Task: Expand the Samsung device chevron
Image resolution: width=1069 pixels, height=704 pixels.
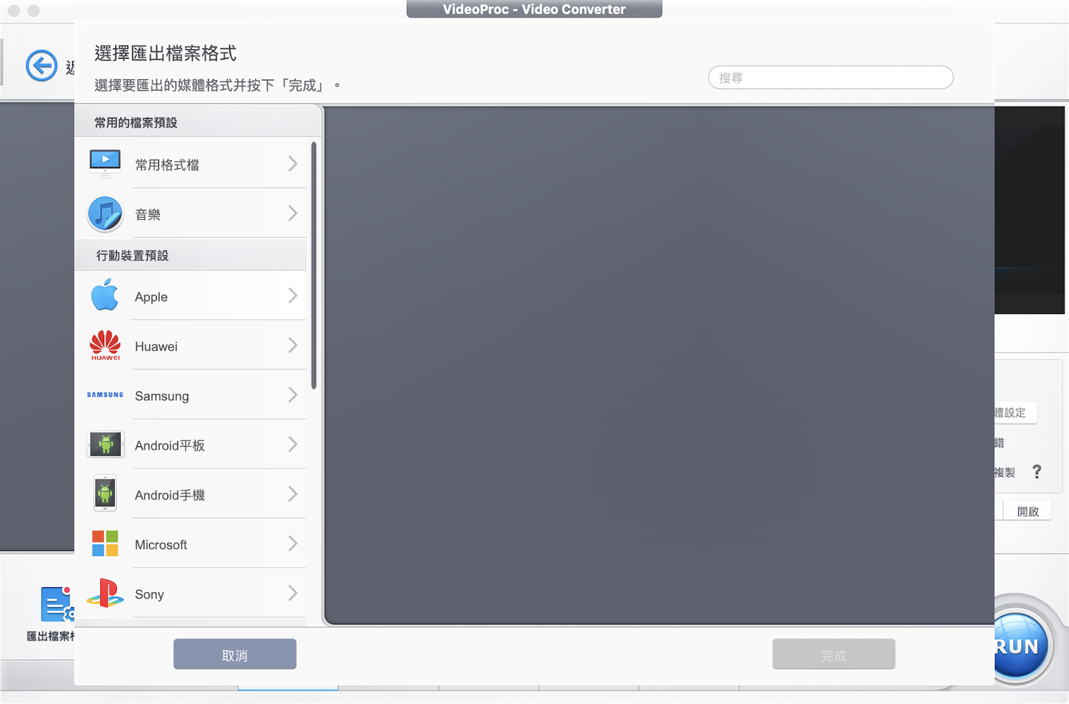Action: click(293, 395)
